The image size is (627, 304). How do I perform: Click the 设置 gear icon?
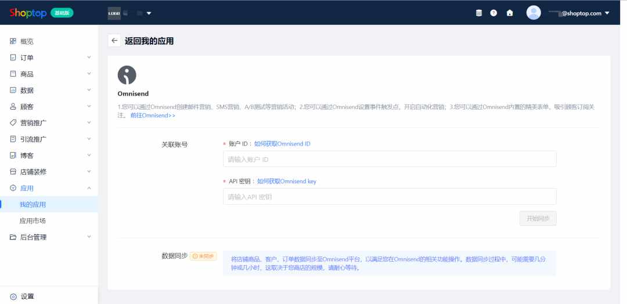click(x=13, y=297)
